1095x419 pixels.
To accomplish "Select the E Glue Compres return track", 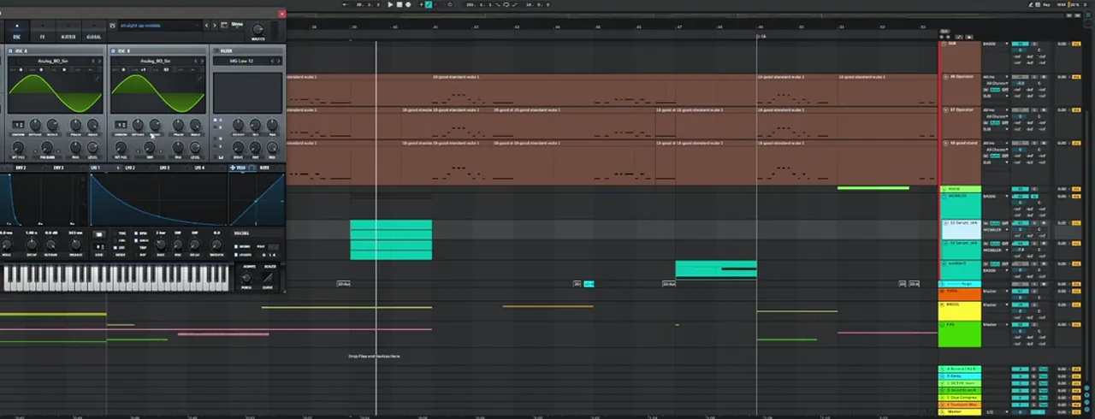I will coord(960,398).
